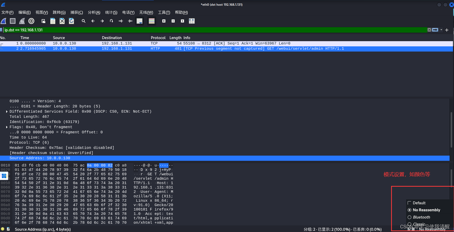
Task: Select the Classic profile
Action: point(416,224)
